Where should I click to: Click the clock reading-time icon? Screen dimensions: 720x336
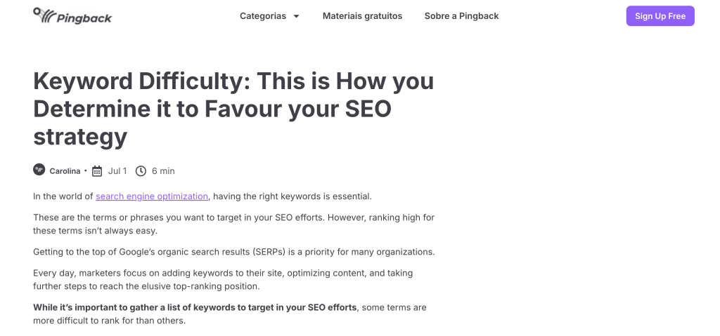(141, 170)
